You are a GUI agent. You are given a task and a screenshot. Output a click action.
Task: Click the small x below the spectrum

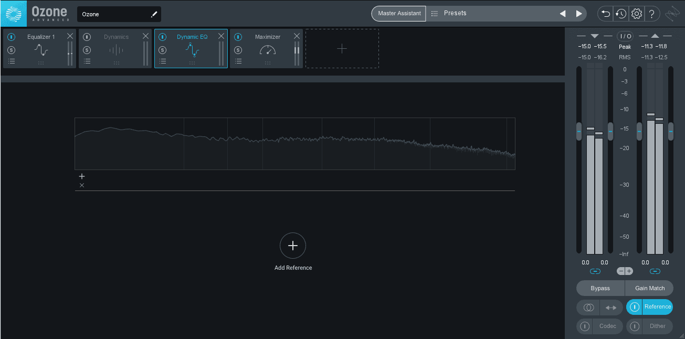[x=82, y=185]
